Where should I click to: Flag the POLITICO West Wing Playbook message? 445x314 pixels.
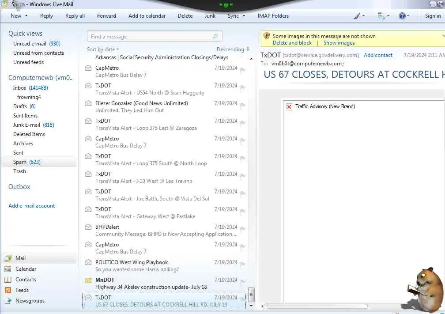coord(242,264)
